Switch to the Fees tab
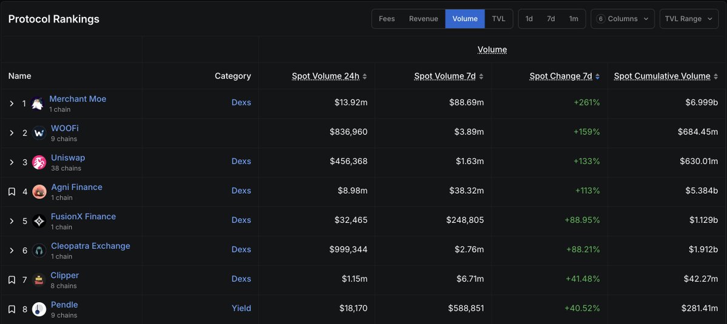This screenshot has height=324, width=727. coord(387,19)
